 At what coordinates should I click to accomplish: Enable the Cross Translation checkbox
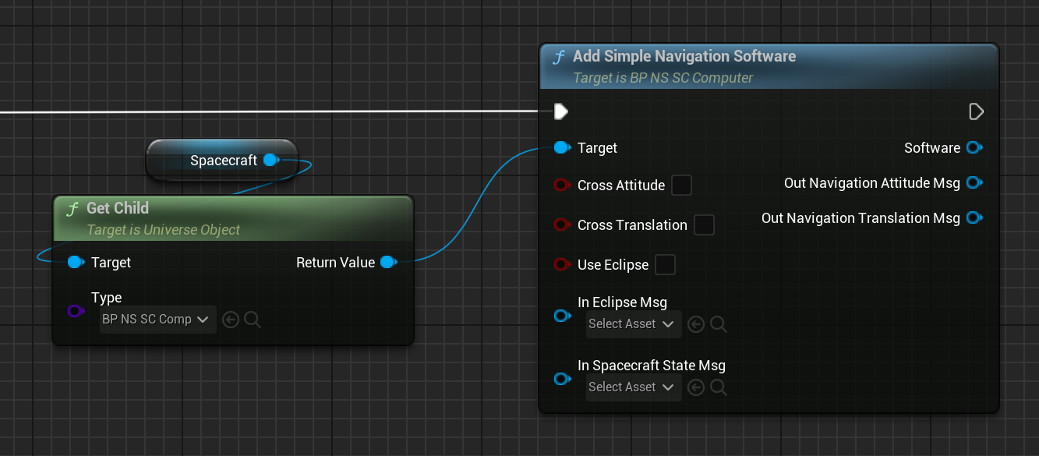point(704,225)
